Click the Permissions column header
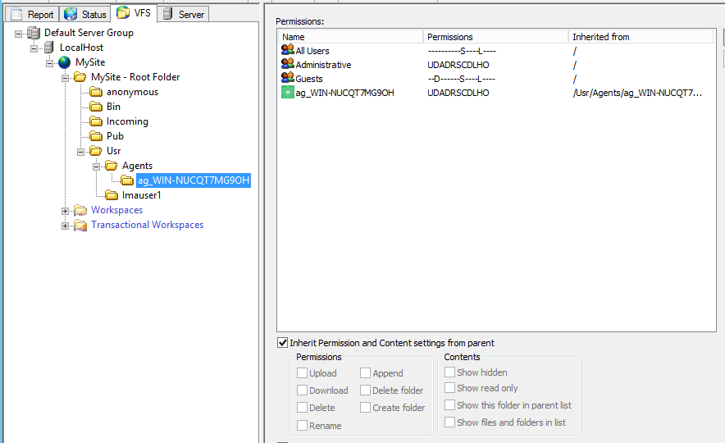 pyautogui.click(x=495, y=37)
